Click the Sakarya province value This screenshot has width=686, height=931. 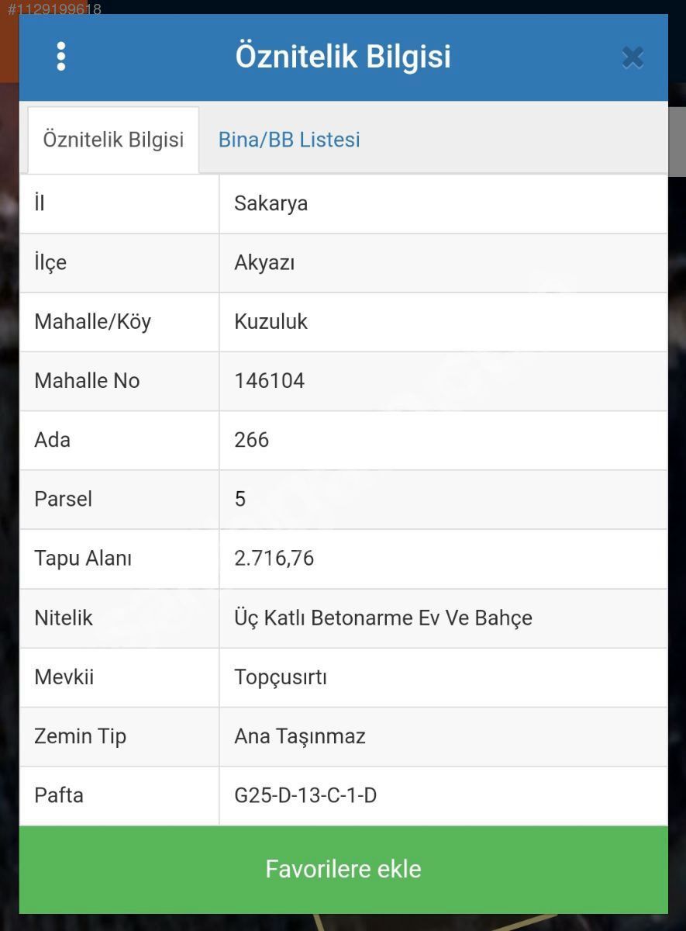(271, 203)
